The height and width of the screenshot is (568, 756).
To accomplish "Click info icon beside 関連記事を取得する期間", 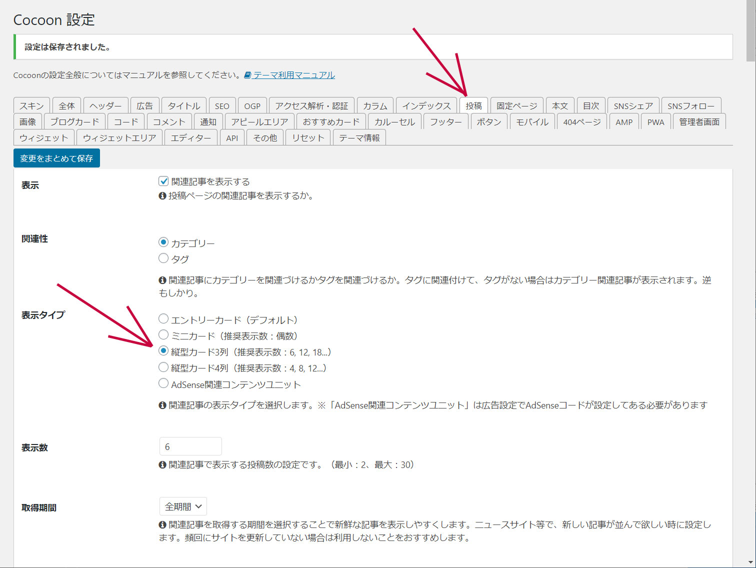I will (x=162, y=525).
